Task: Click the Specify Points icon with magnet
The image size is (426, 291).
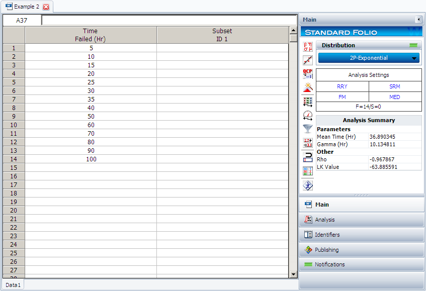Action: 308,157
